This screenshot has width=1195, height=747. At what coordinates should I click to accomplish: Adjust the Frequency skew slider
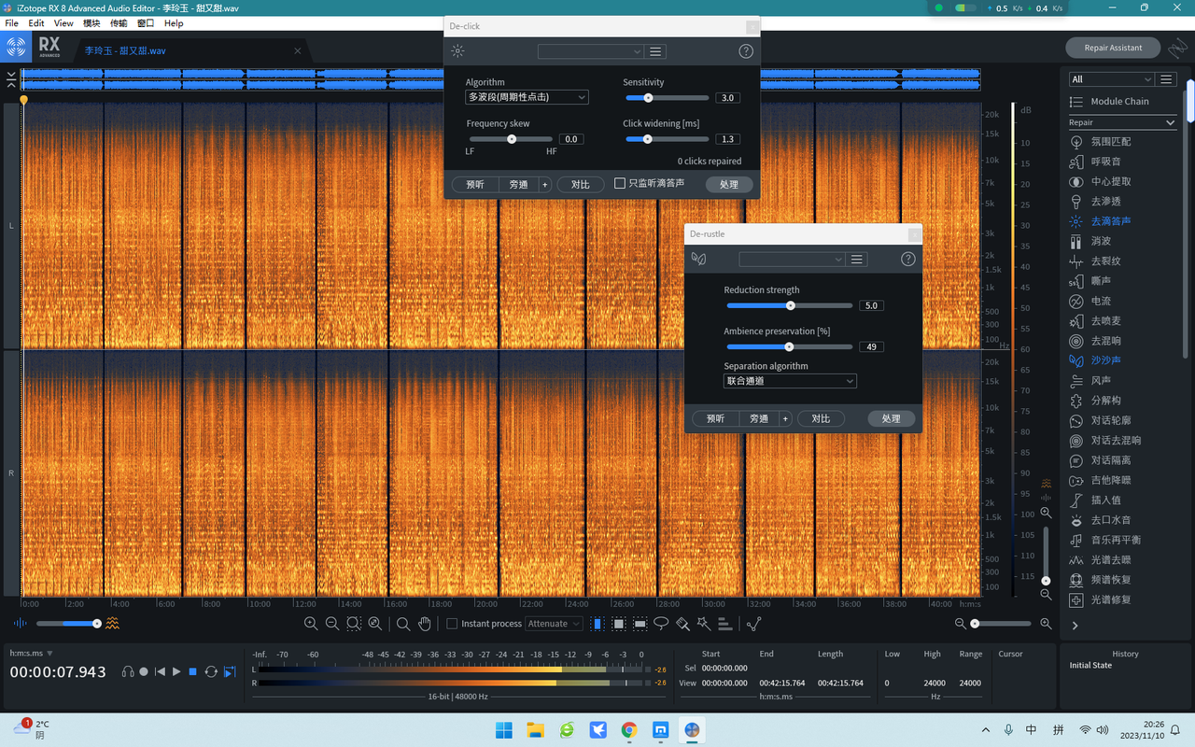(x=512, y=139)
